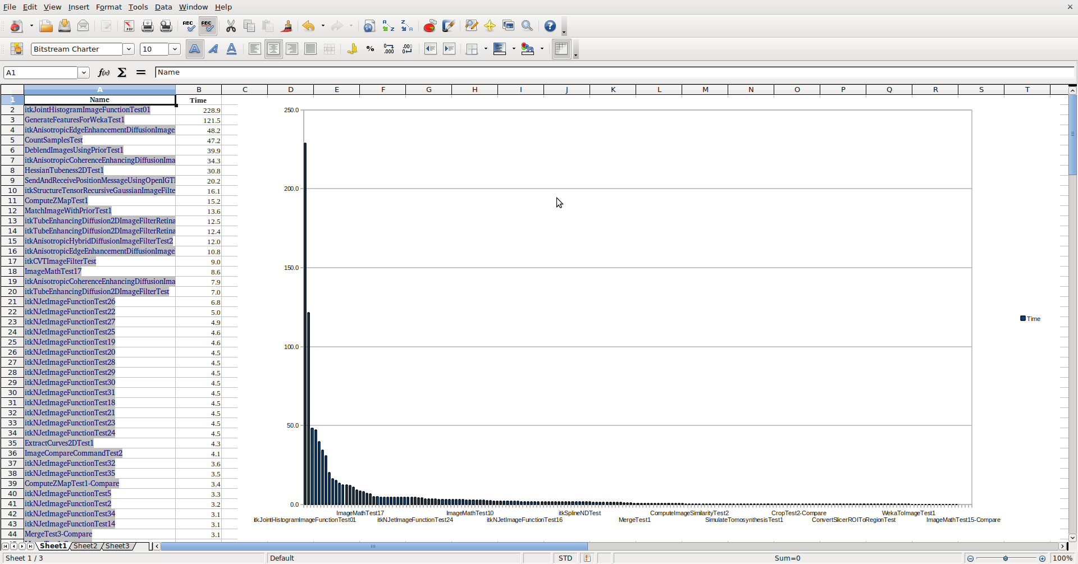The image size is (1078, 564).
Task: Toggle Italic formatting
Action: click(213, 49)
